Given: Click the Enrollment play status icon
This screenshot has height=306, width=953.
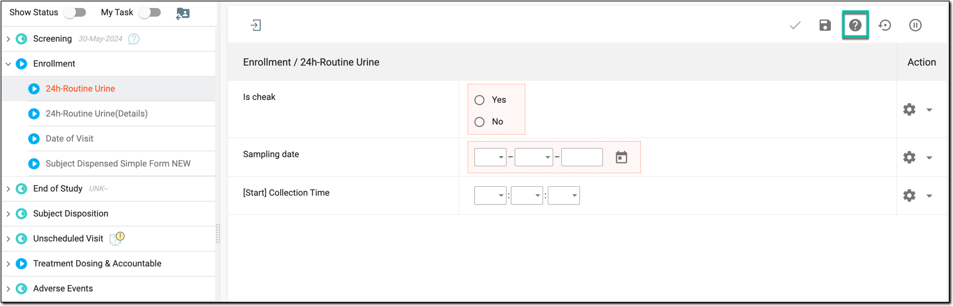Looking at the screenshot, I should (x=22, y=64).
